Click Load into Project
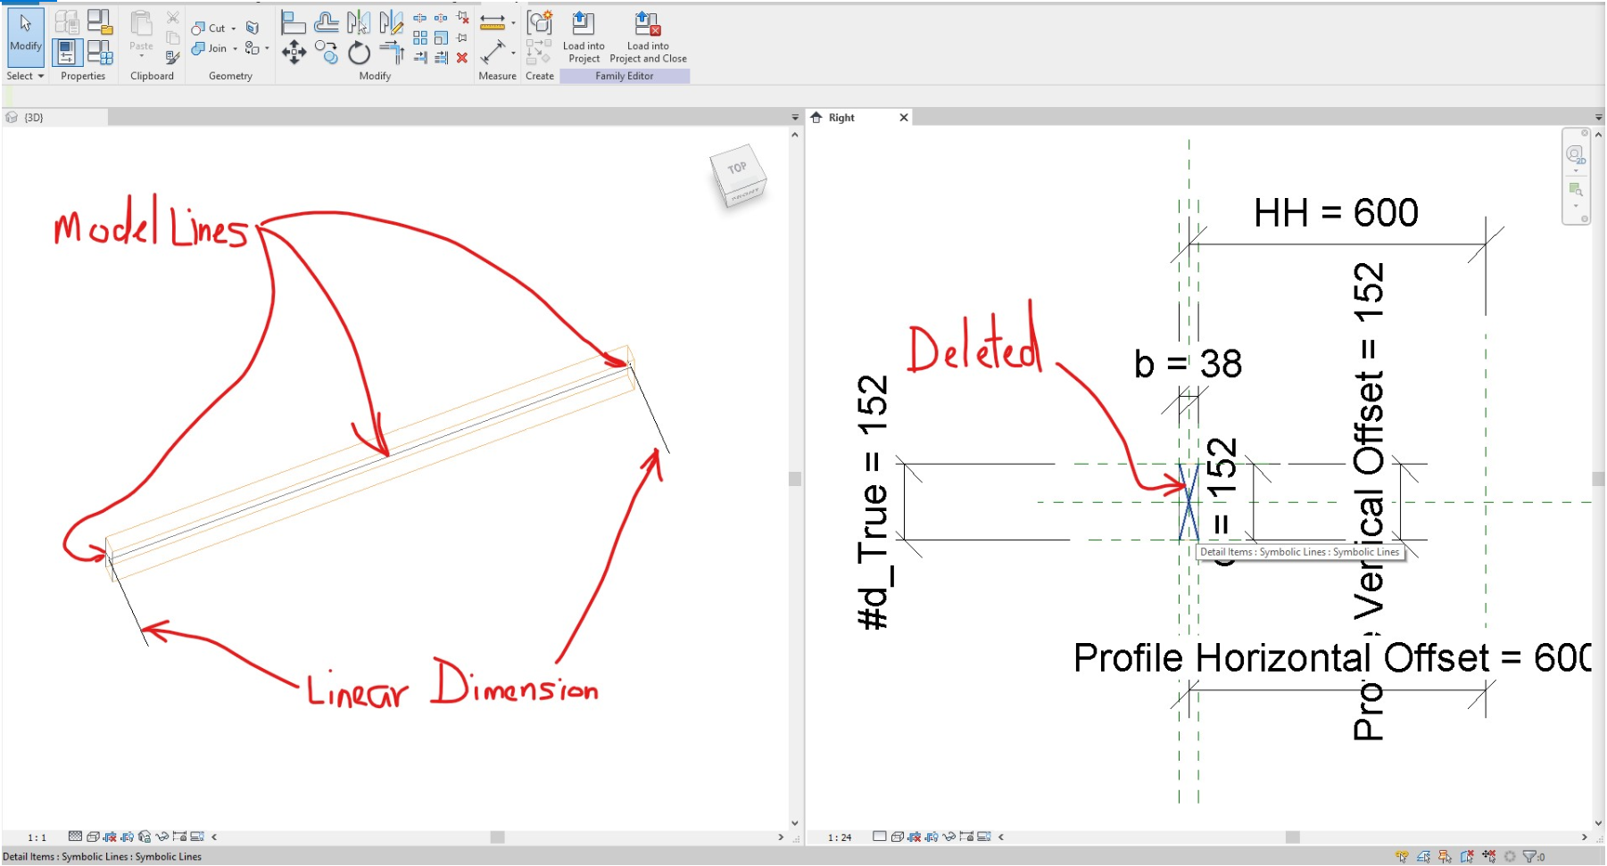The height and width of the screenshot is (866, 1607). click(584, 37)
